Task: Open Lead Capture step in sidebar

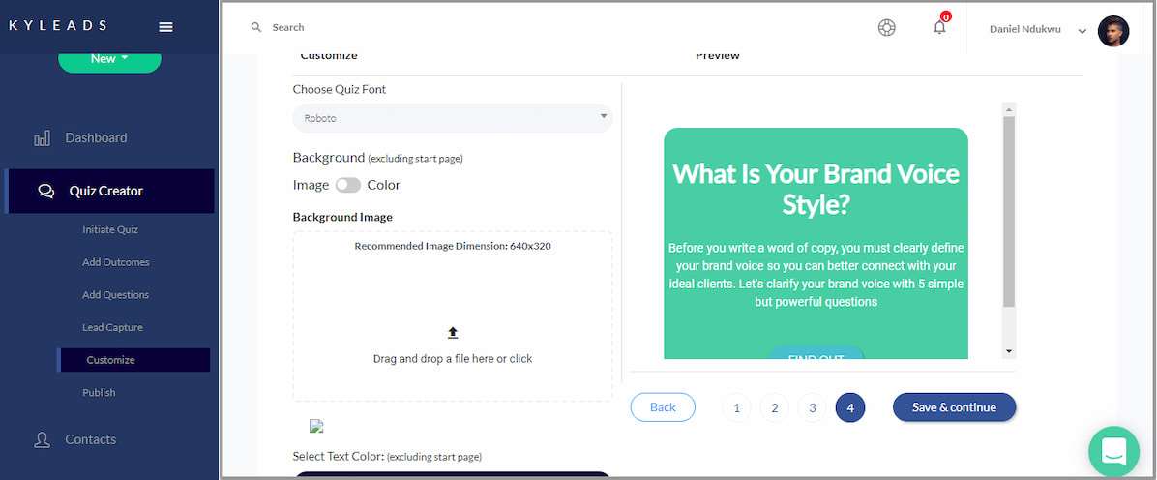Action: click(x=112, y=327)
